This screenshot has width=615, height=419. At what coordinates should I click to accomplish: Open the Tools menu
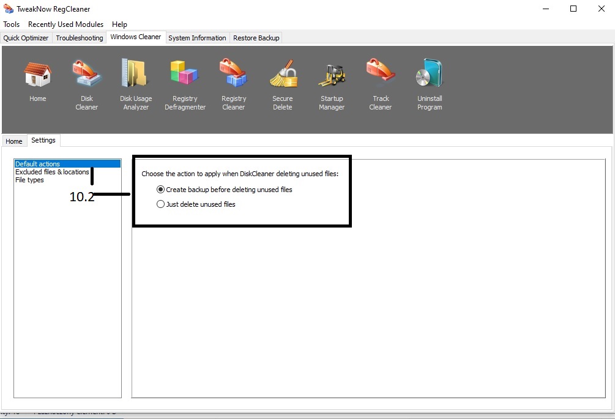click(x=12, y=24)
